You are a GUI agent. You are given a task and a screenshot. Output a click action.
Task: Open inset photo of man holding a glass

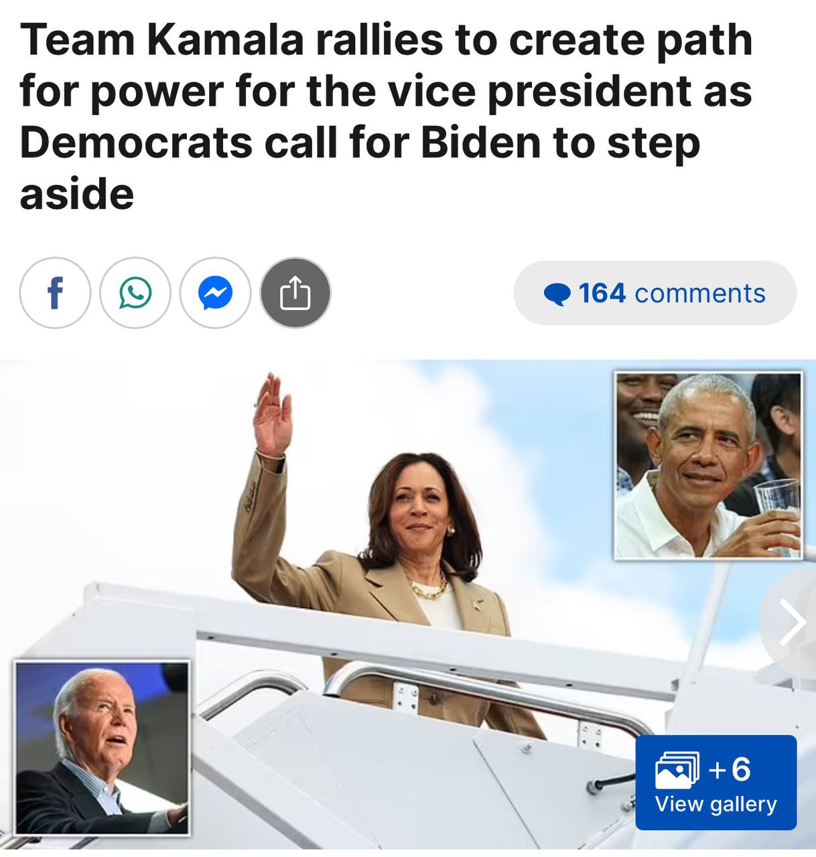pos(708,465)
